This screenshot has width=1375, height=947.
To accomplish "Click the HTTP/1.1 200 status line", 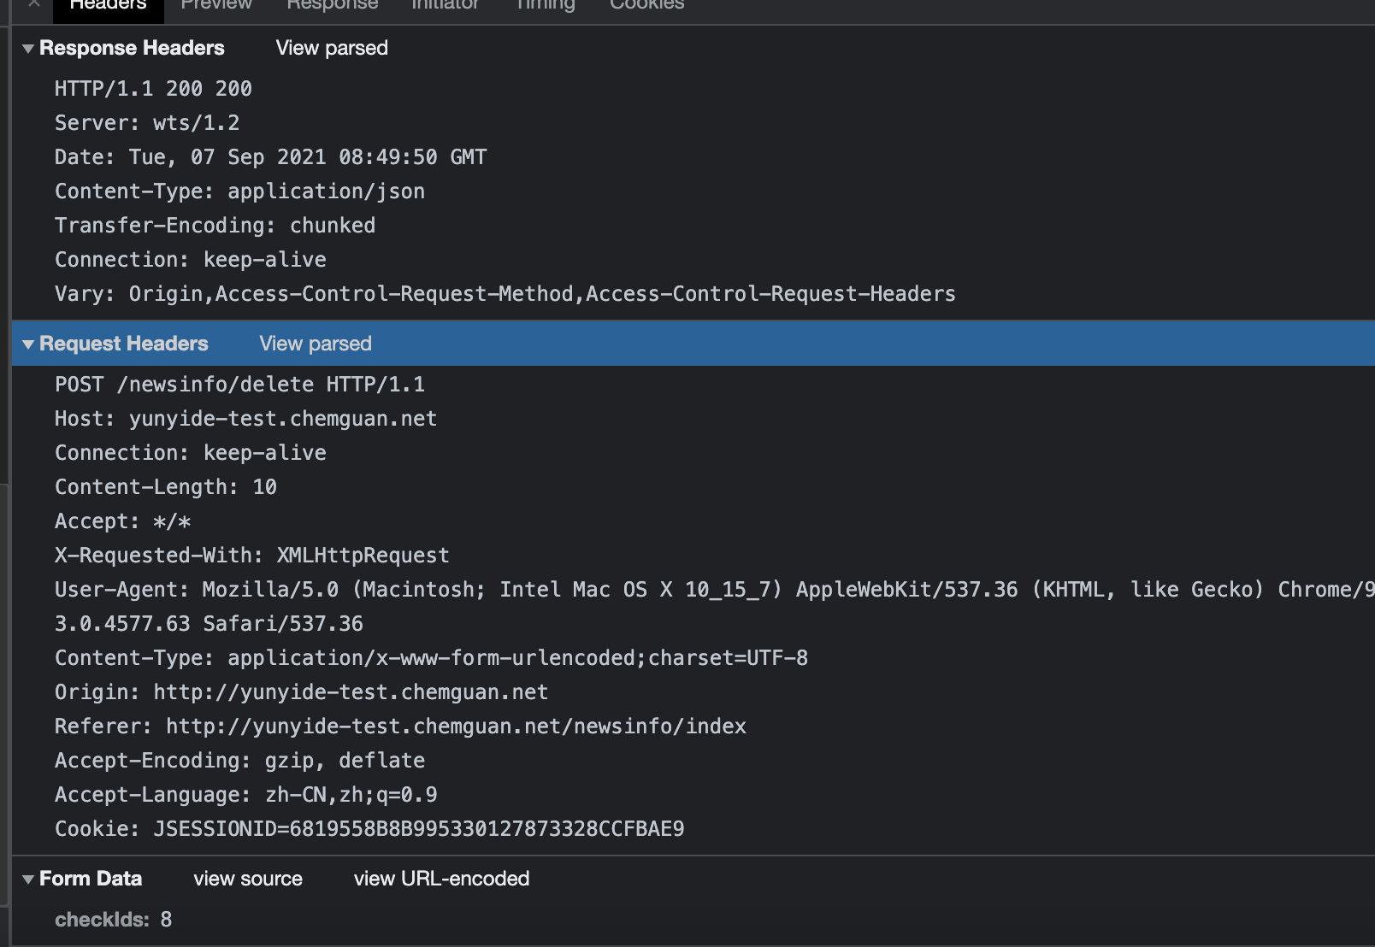I will click(x=153, y=89).
